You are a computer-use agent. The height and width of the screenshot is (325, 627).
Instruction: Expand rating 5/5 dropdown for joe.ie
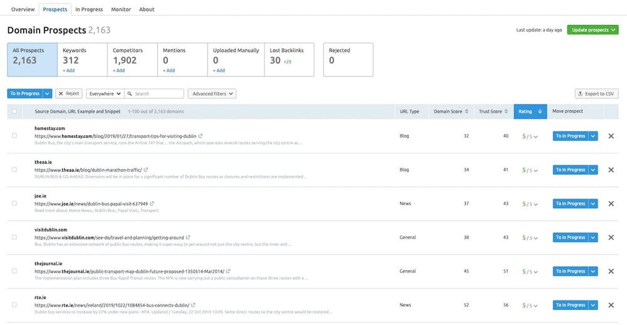point(530,204)
